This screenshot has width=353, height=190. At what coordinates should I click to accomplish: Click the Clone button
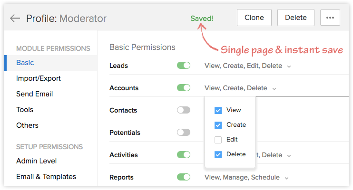(x=254, y=18)
